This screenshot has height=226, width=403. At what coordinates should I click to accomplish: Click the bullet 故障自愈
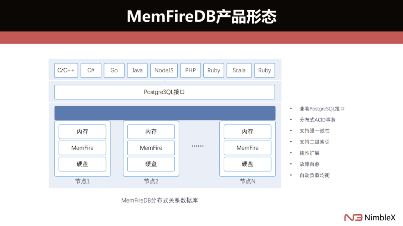pos(309,164)
